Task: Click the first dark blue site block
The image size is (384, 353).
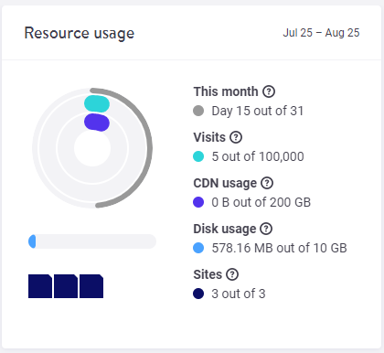Action: point(40,286)
